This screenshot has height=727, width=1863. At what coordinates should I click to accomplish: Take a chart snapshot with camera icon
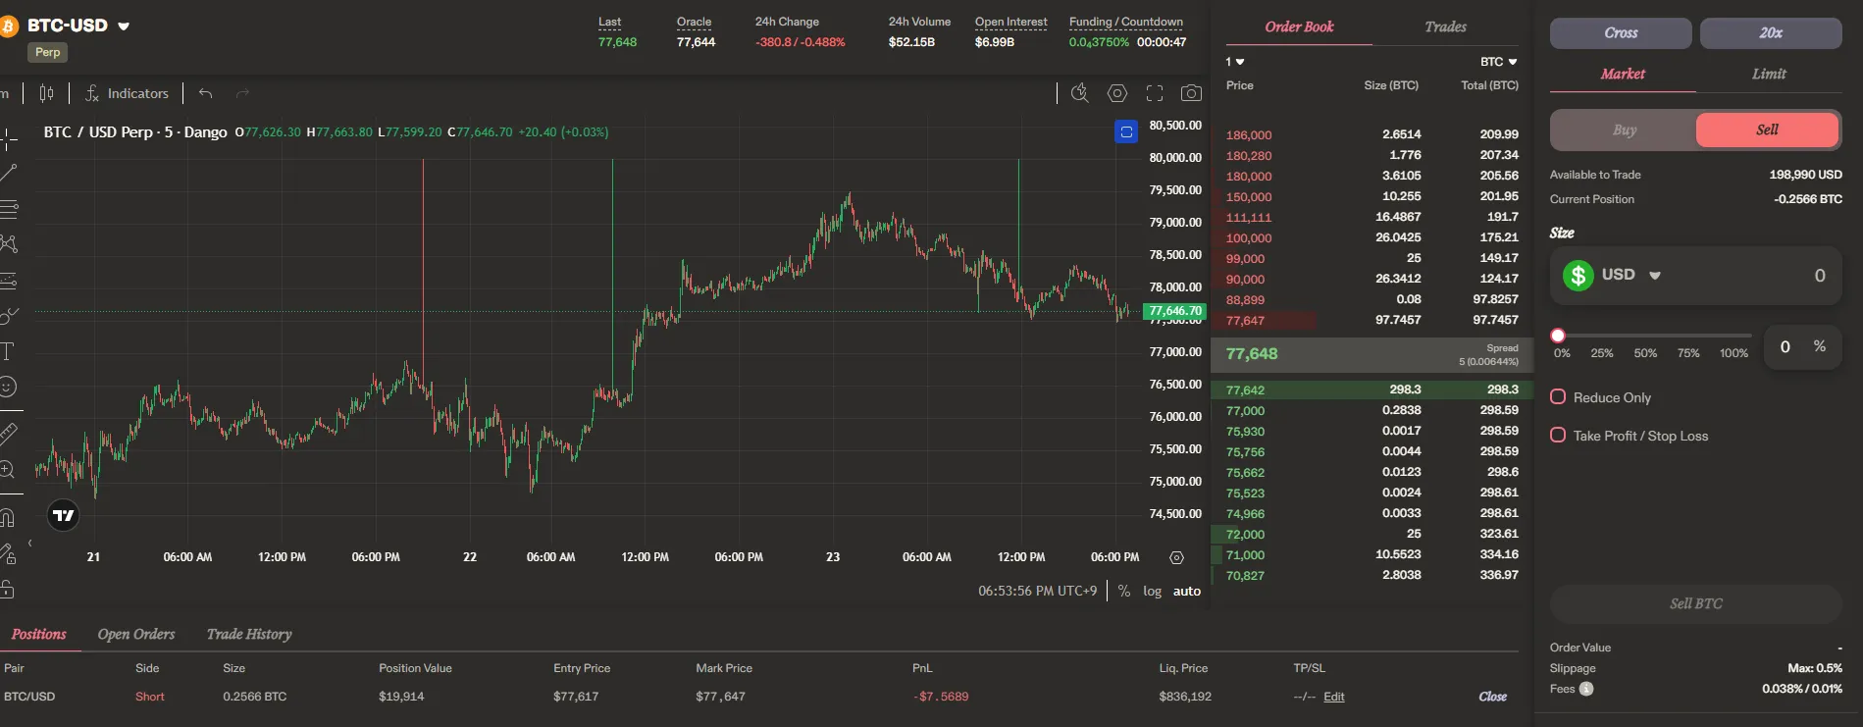click(x=1191, y=93)
